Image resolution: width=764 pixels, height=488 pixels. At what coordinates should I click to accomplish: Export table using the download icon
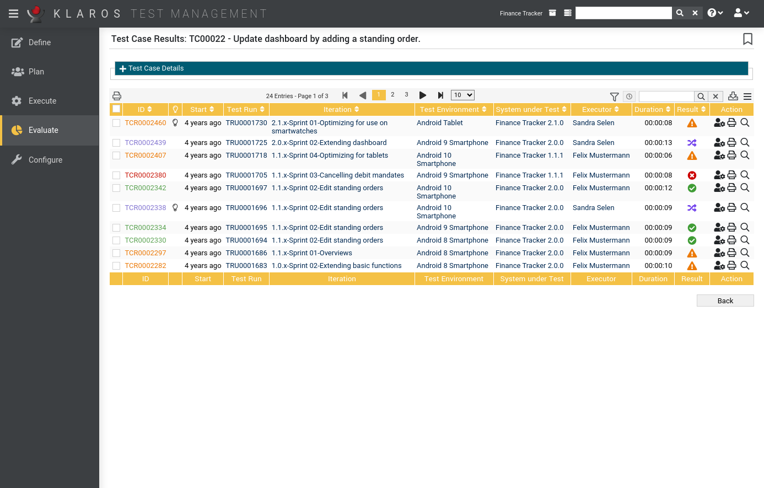(x=733, y=96)
